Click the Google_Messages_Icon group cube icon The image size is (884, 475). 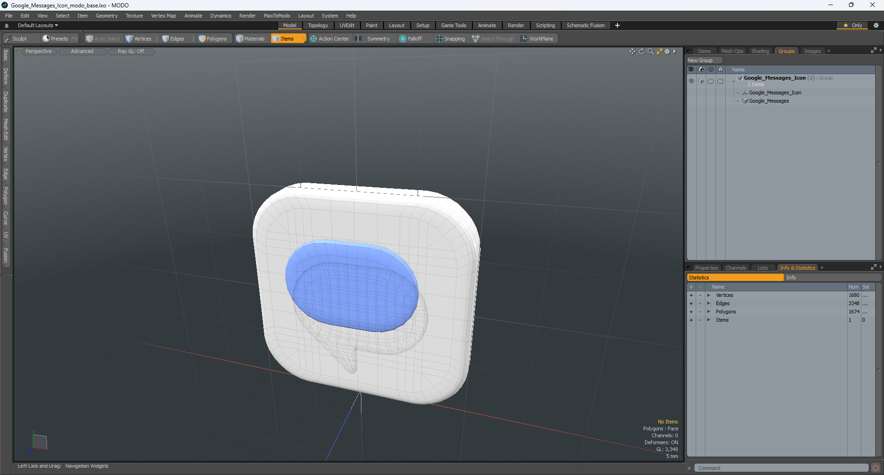(739, 78)
